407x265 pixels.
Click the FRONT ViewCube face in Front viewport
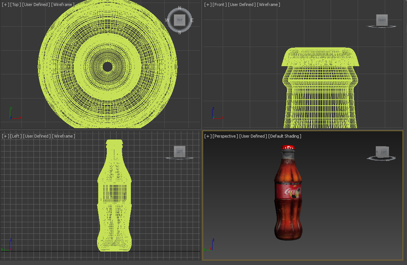(x=382, y=20)
